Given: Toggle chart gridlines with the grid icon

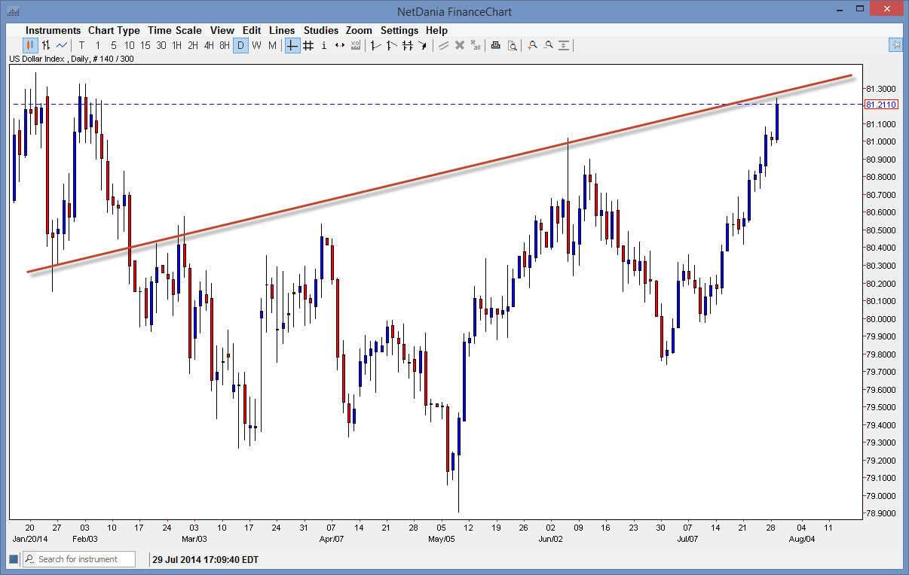Looking at the screenshot, I should pyautogui.click(x=308, y=45).
